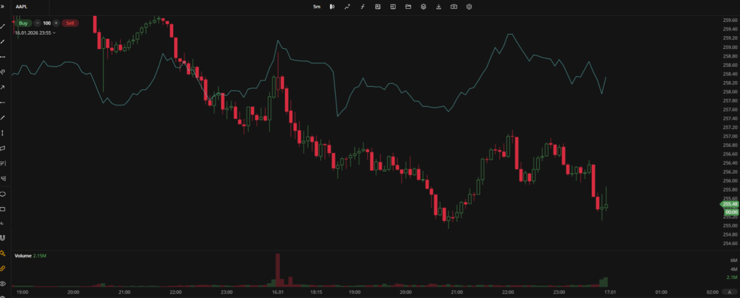Image resolution: width=740 pixels, height=298 pixels.
Task: Expand the left drawing toolbar with the double chevron
Action: 3,7
